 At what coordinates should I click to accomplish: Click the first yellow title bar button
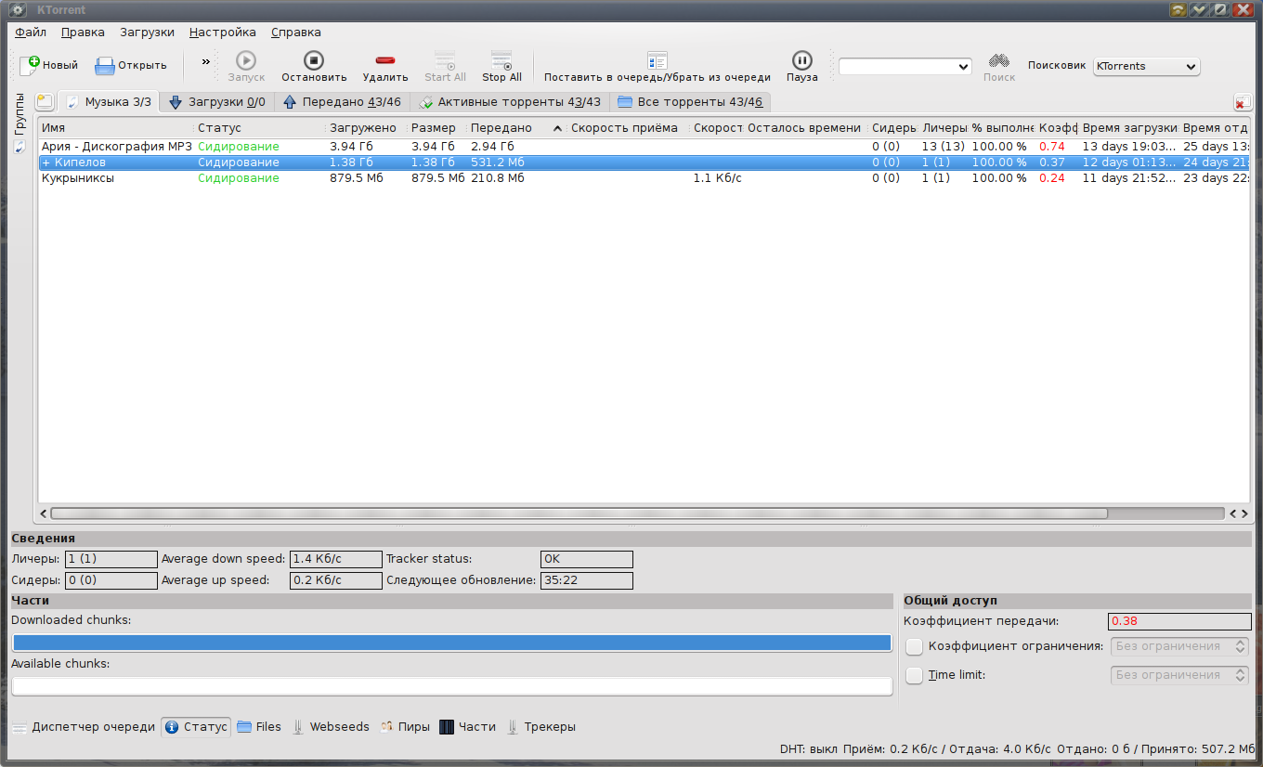tap(1178, 9)
